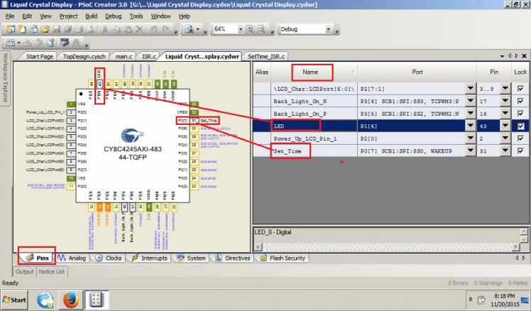Click the Program chip icon in toolbar
531x311 pixels.
(x=65, y=43)
